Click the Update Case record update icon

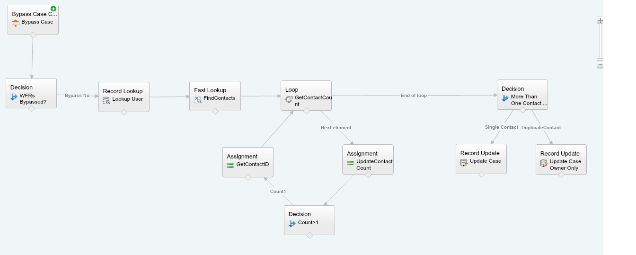tap(464, 162)
